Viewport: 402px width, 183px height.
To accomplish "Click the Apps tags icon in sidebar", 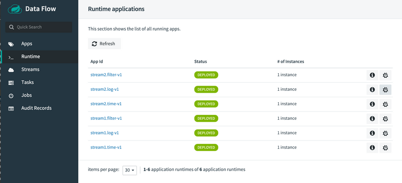I will click(11, 44).
